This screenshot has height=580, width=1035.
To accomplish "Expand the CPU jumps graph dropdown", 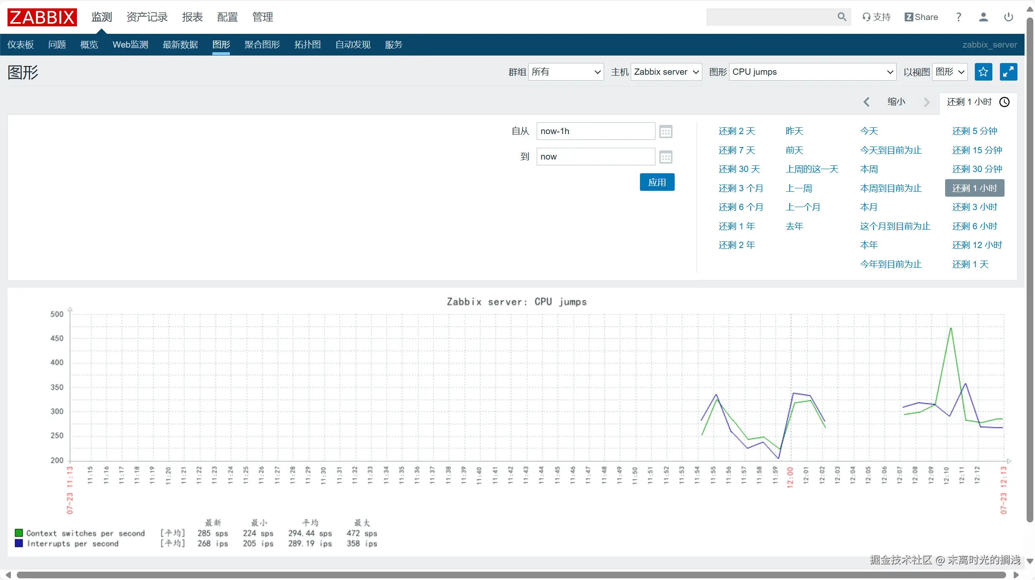I will point(812,72).
